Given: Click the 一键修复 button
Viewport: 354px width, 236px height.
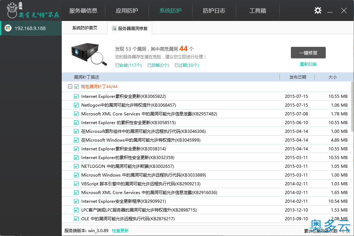Looking at the screenshot, I should coord(308,53).
